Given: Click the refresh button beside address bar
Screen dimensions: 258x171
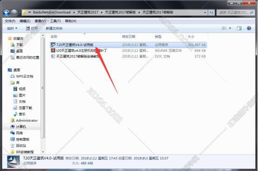Looking at the screenshot, I should point(211,13).
